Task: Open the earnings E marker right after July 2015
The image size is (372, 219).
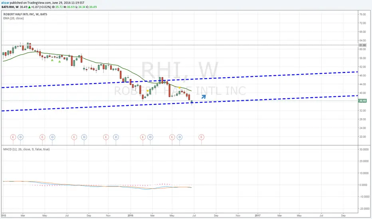Action: point(74,137)
